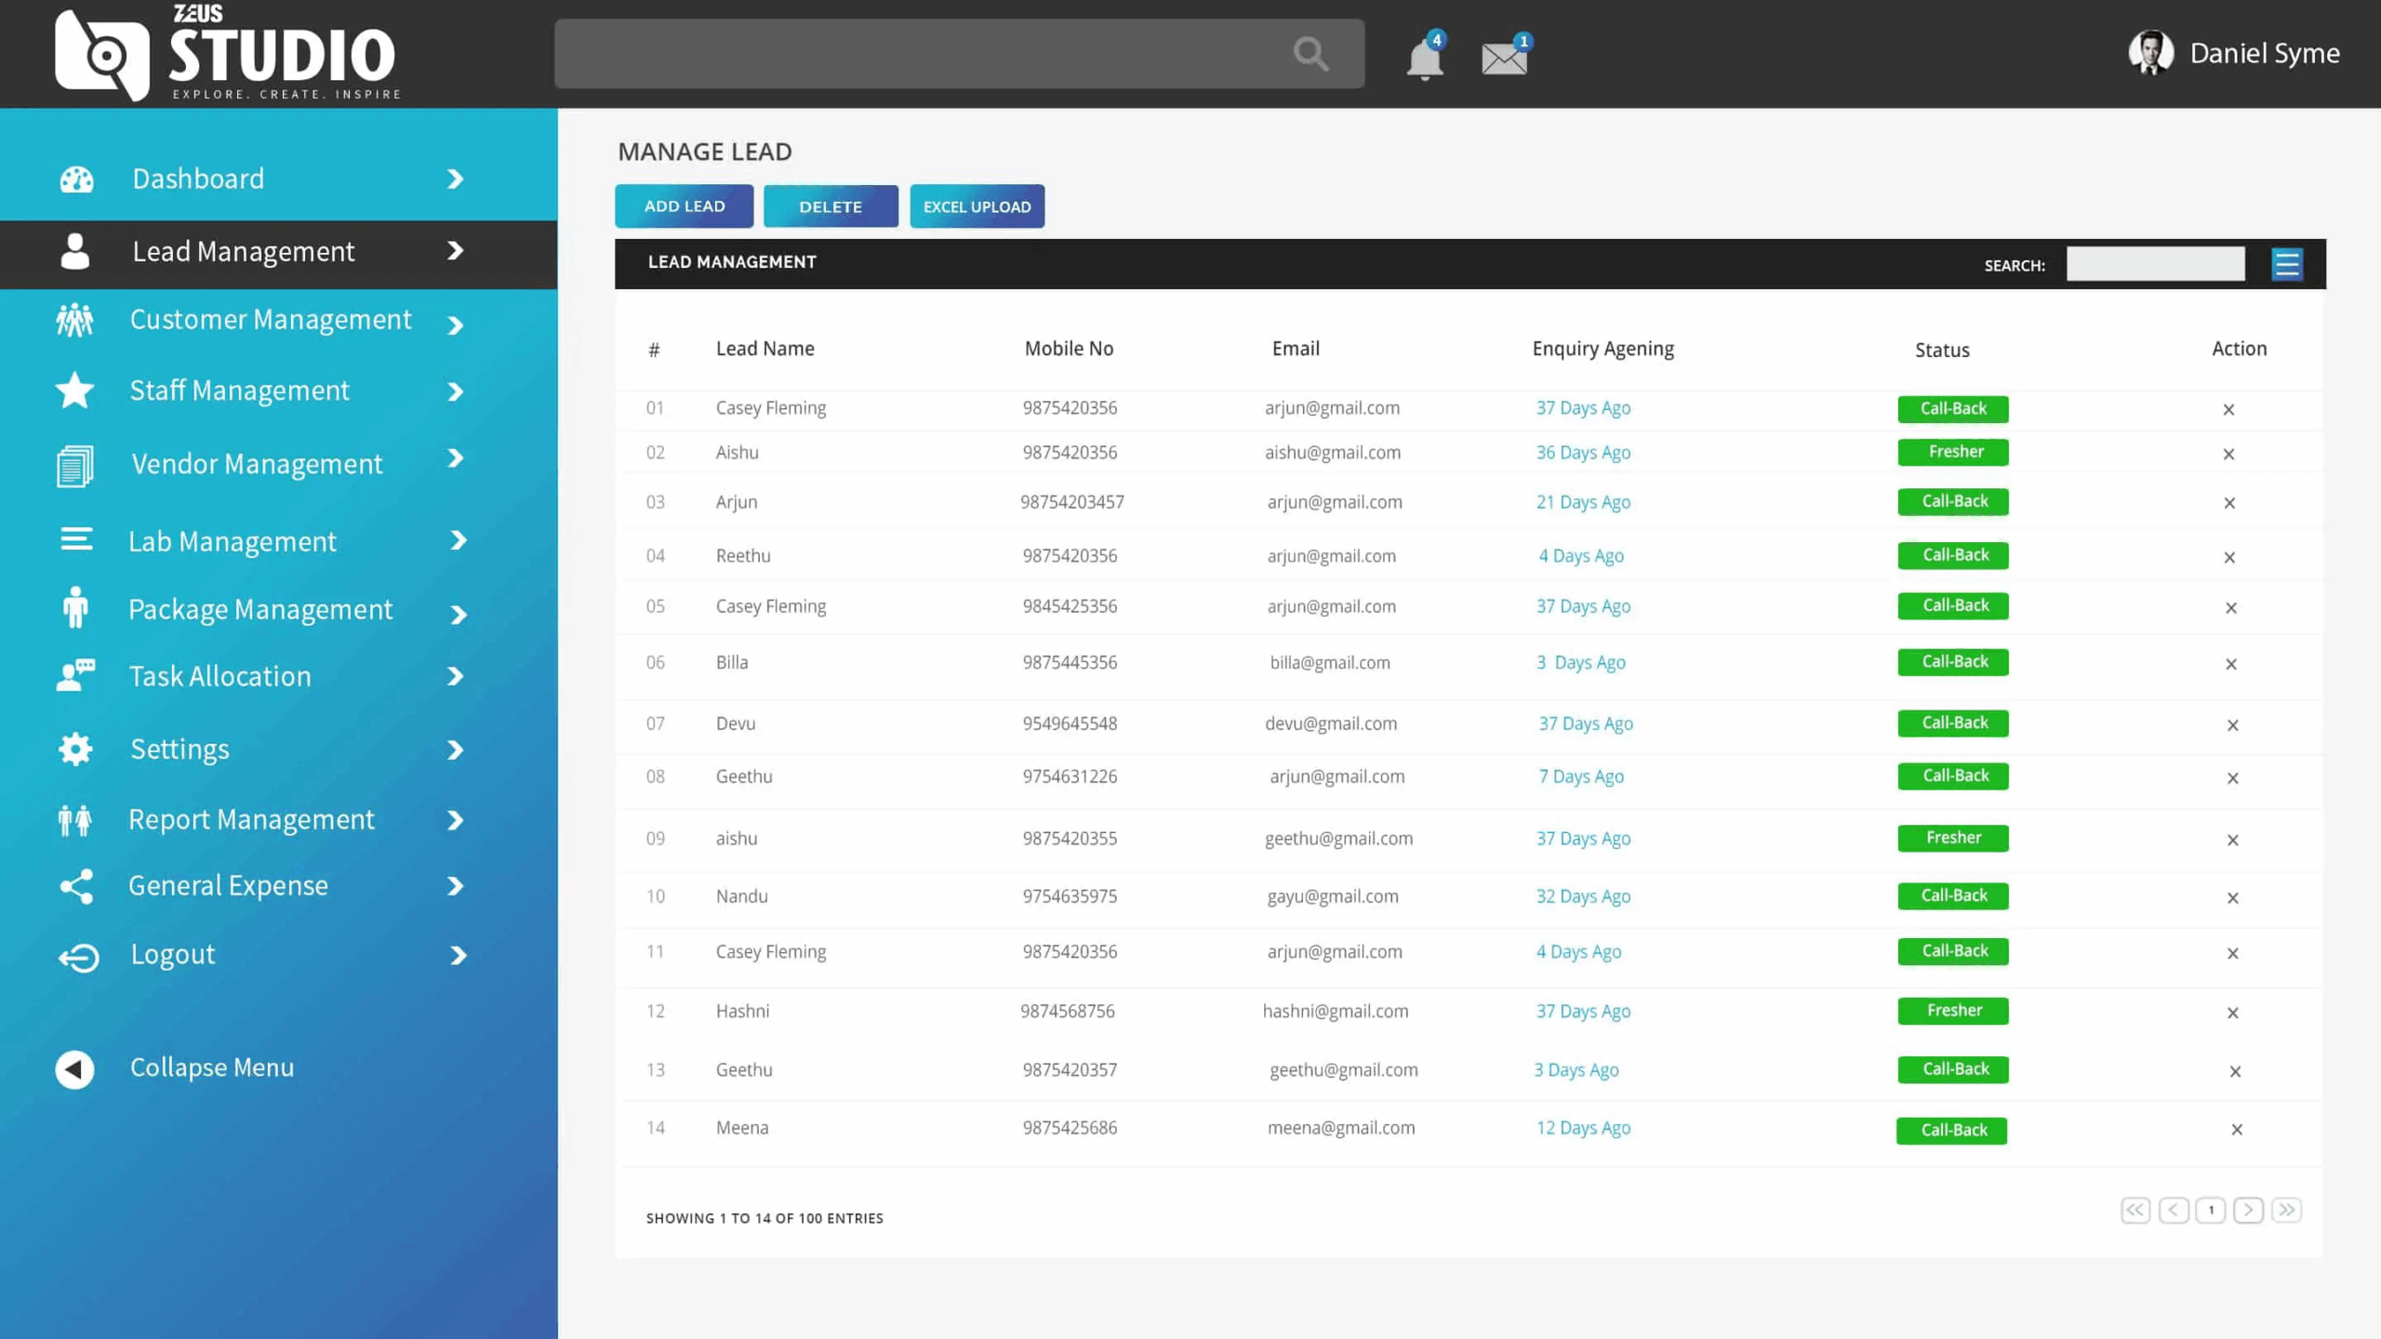Click the Package Management figure icon
The height and width of the screenshot is (1339, 2381).
(75, 608)
